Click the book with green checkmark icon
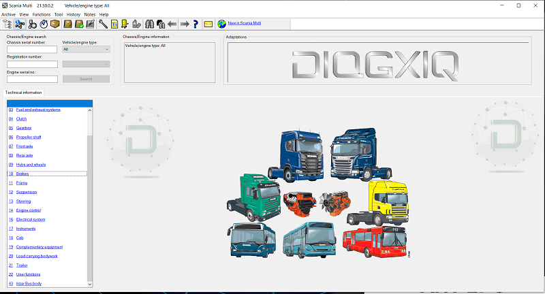Screen dimensions: 545x294 pyautogui.click(x=79, y=24)
